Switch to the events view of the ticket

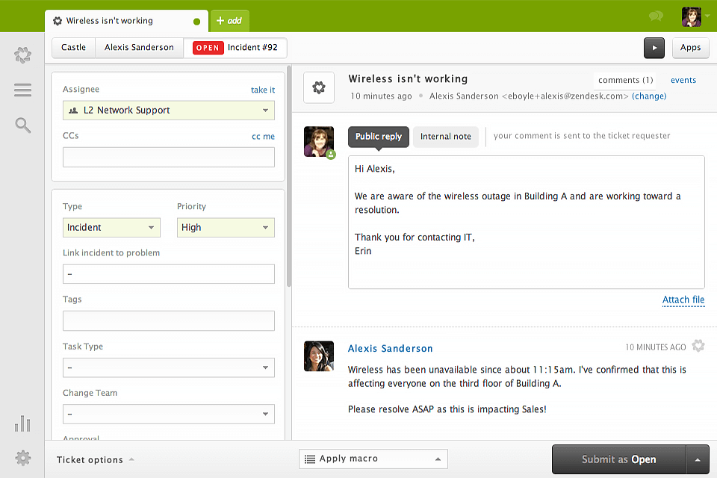(x=683, y=80)
